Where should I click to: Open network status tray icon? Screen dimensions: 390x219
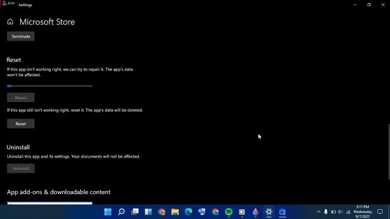pos(348,212)
